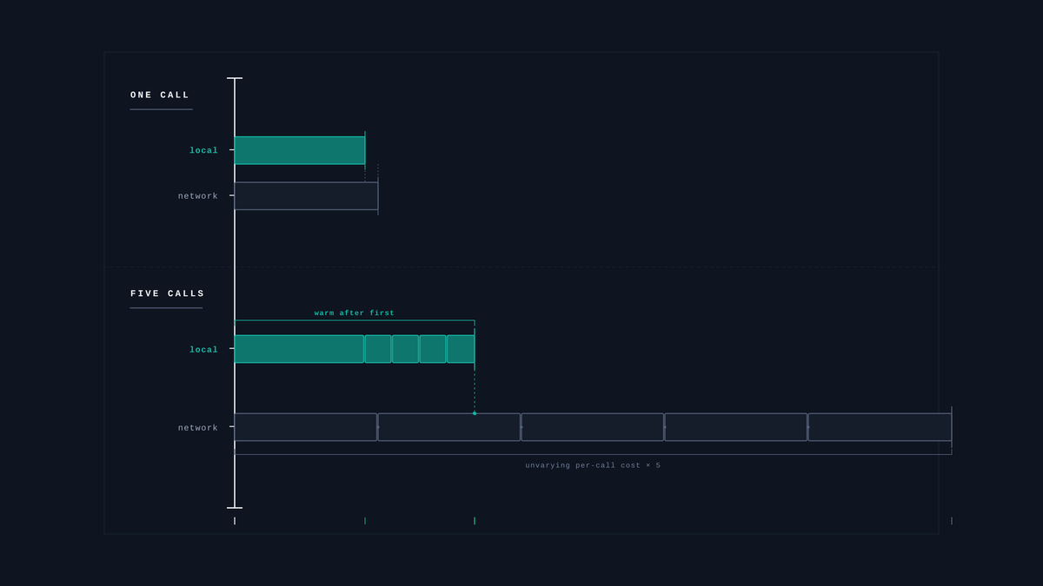Select the "network" label under FIVE CALLS
The image size is (1043, 586).
(x=198, y=428)
